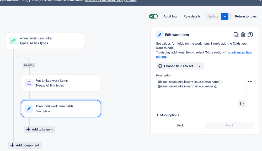Click the branch hierarchy icon
Image resolution: width=262 pixels, height=151 pixels.
pyautogui.click(x=29, y=83)
